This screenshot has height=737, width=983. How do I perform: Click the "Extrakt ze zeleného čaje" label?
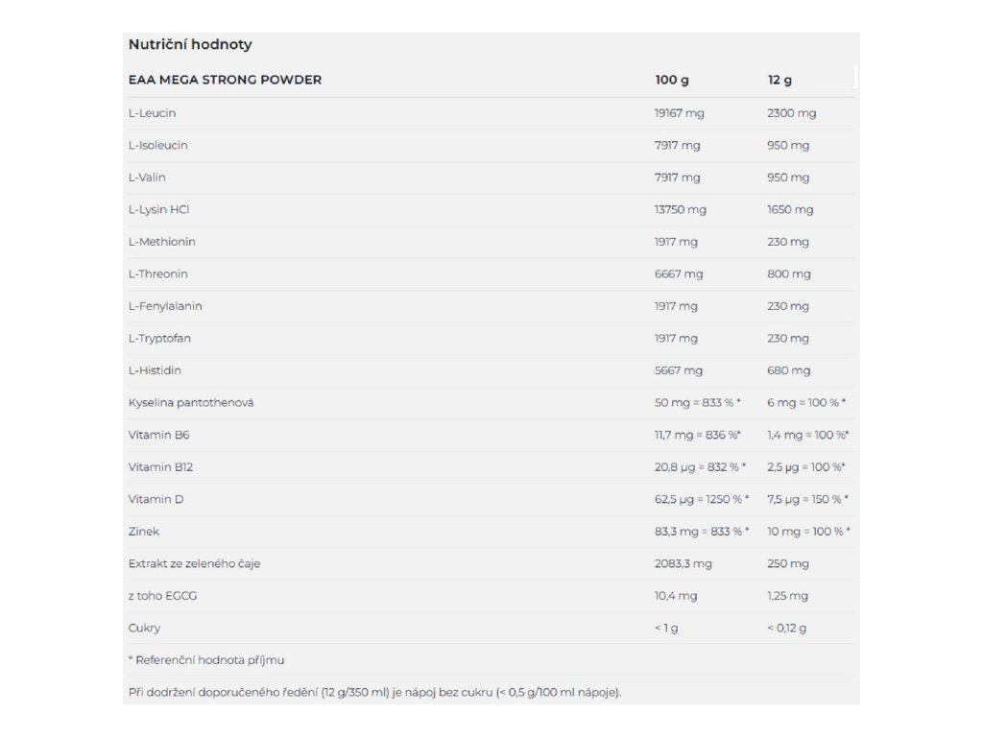pyautogui.click(x=194, y=564)
